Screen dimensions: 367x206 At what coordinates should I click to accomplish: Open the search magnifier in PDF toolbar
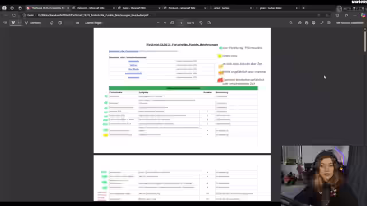tap(291, 23)
